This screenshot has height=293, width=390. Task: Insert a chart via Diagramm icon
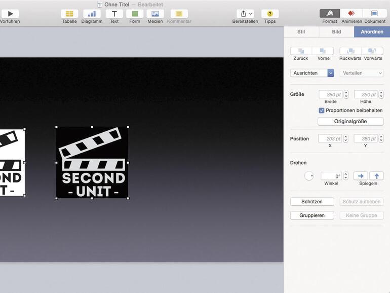[92, 14]
